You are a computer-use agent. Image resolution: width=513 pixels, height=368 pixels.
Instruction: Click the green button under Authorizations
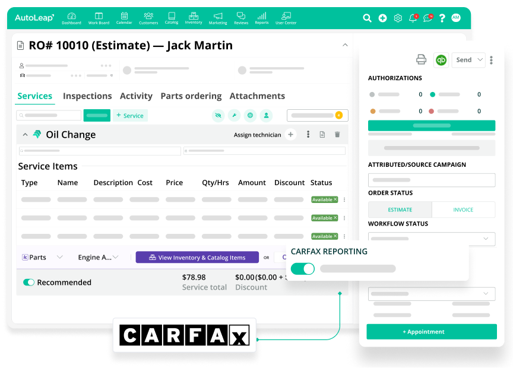pos(432,126)
